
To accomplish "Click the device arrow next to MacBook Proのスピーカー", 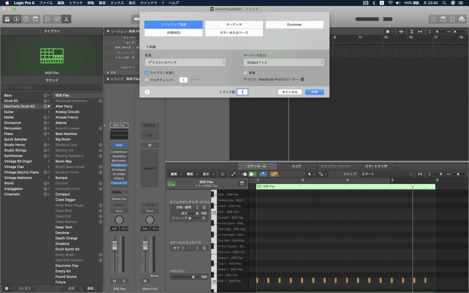I will [x=302, y=79].
